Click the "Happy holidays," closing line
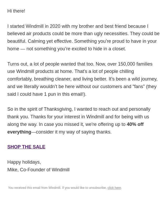Viewport: 168px width, 224px height. 24,162
